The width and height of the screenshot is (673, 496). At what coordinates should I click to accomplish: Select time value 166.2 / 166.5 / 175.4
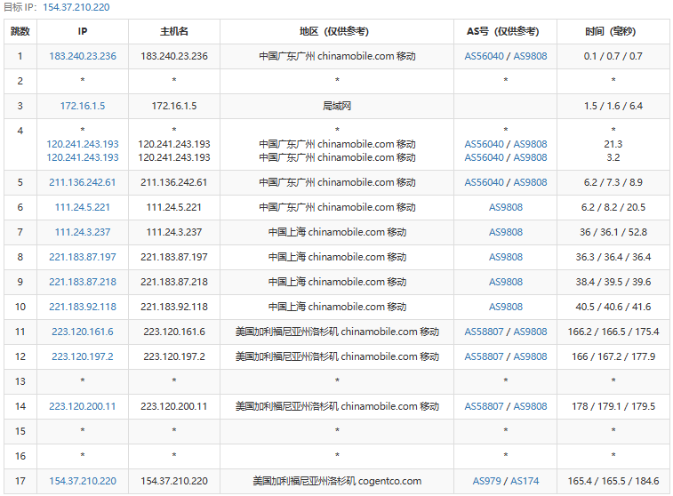coord(613,332)
